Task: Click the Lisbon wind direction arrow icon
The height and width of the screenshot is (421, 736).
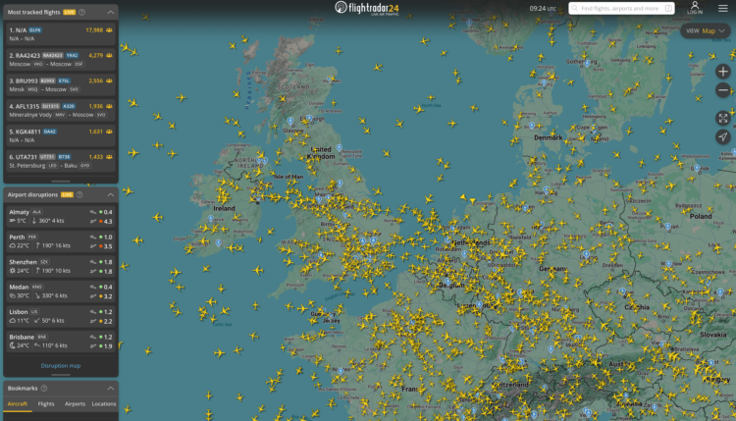Action: [37, 321]
